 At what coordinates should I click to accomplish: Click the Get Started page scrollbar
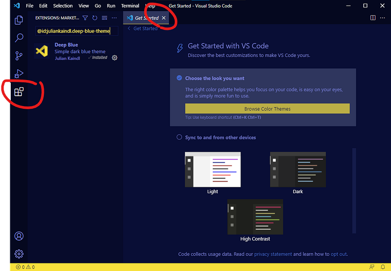point(354,191)
